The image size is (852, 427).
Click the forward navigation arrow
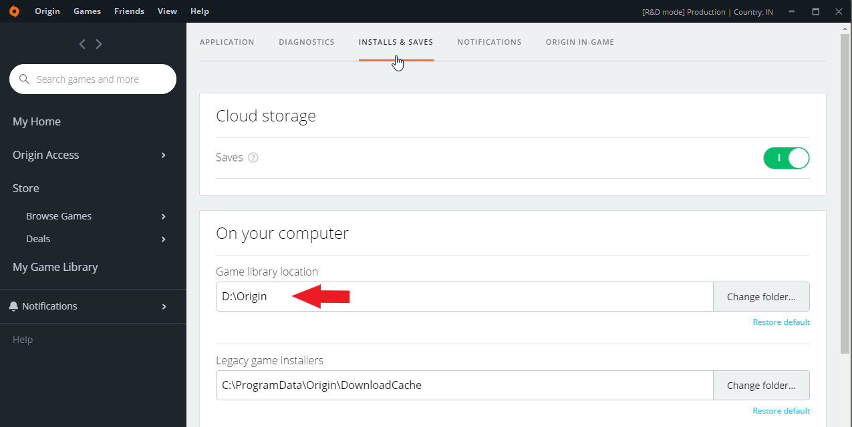(x=99, y=44)
